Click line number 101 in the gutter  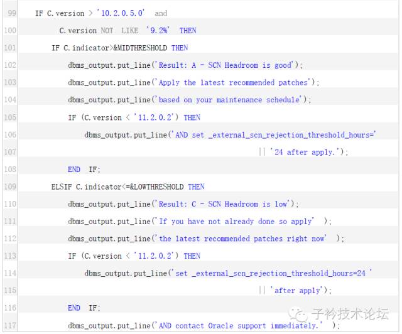[x=10, y=48]
